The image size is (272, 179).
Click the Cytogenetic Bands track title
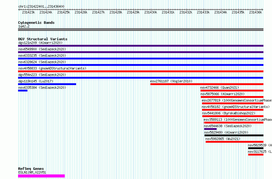(36, 23)
